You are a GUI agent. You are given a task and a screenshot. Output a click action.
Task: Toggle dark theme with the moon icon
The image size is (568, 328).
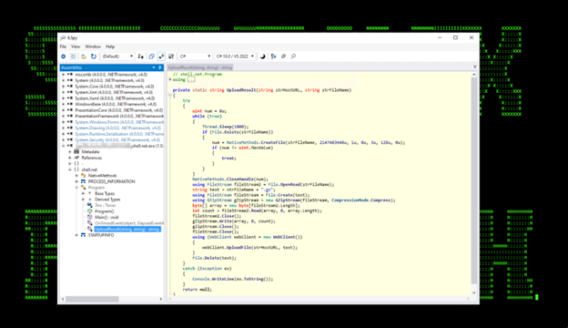263,56
